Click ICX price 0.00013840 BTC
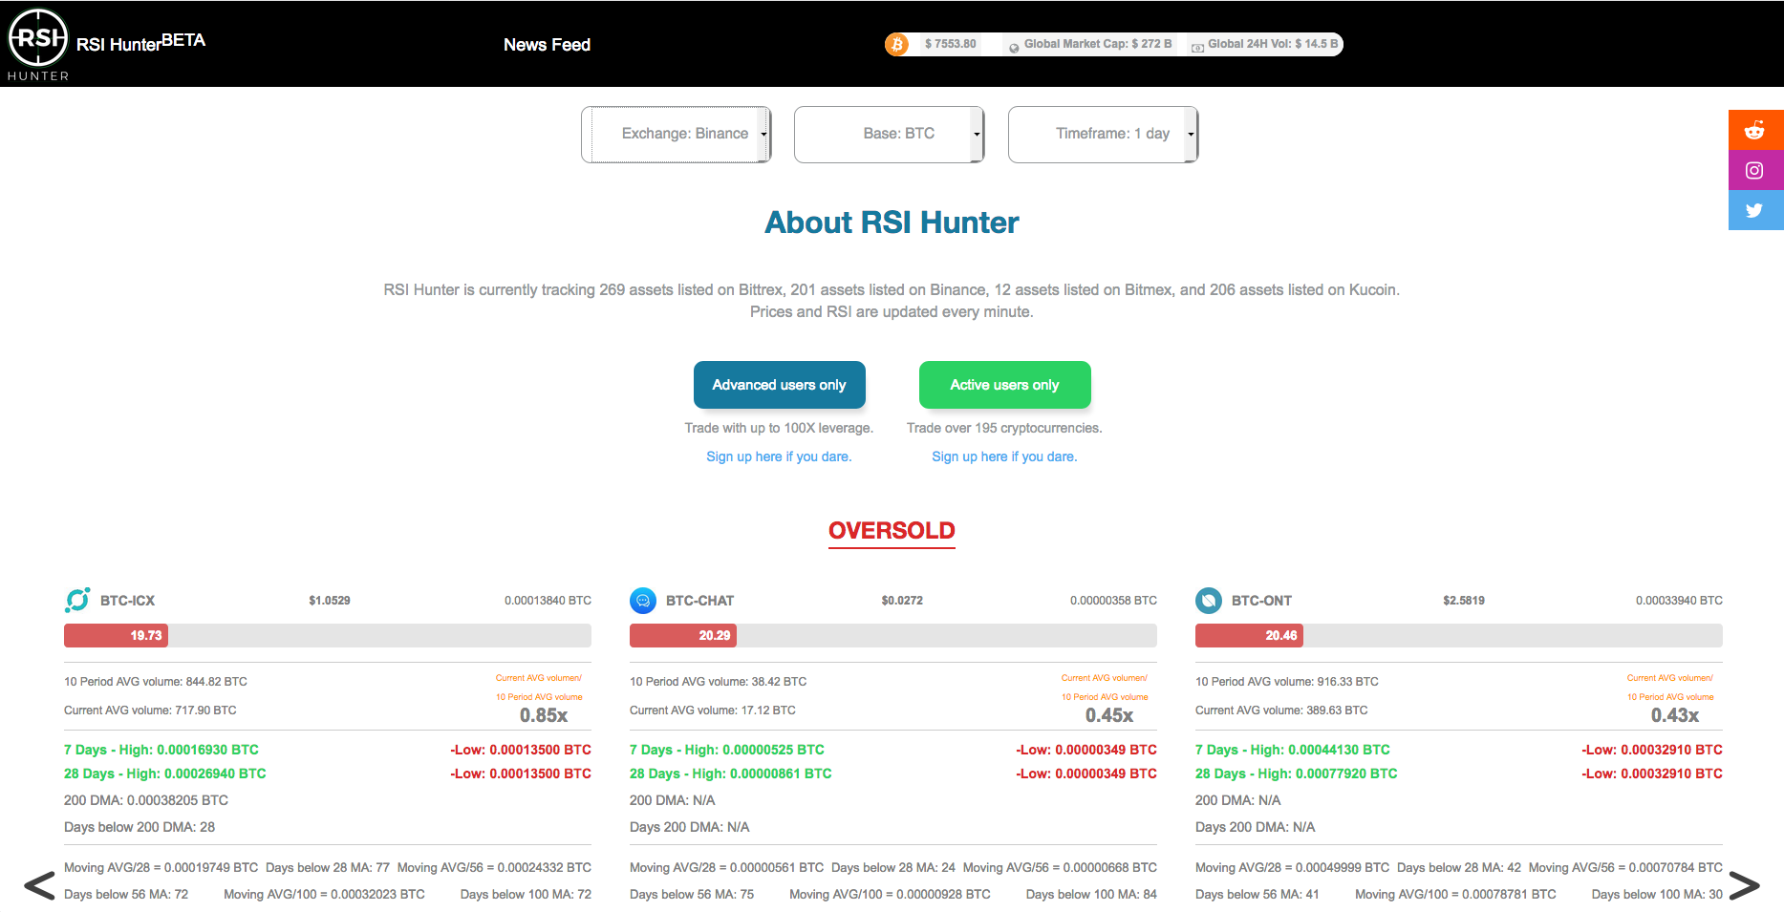The image size is (1784, 912). click(x=548, y=601)
